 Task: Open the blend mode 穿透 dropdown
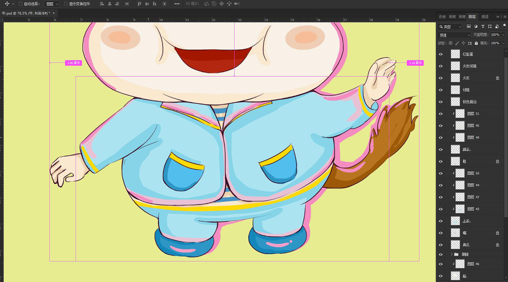pos(454,34)
